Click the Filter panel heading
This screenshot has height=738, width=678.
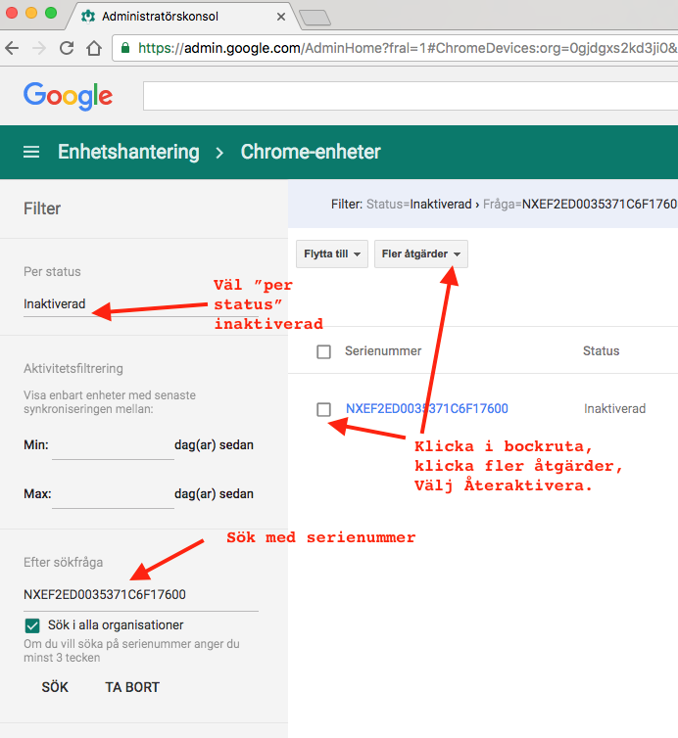pyautogui.click(x=42, y=208)
